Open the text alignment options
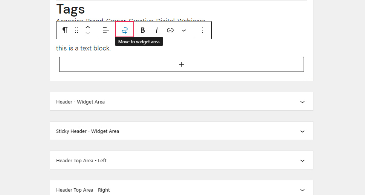Image resolution: width=365 pixels, height=195 pixels. tap(106, 30)
